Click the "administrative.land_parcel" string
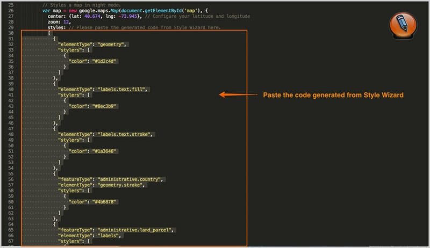430x248 pixels. 135,230
